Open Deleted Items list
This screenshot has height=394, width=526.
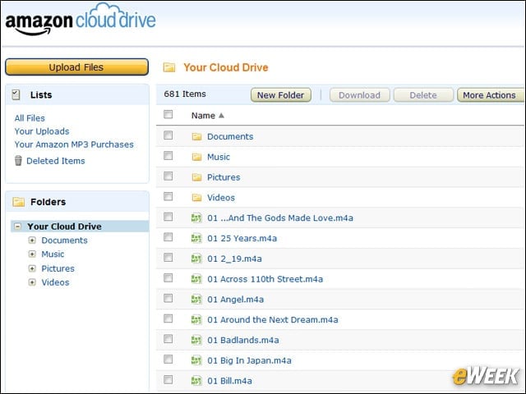coord(56,161)
